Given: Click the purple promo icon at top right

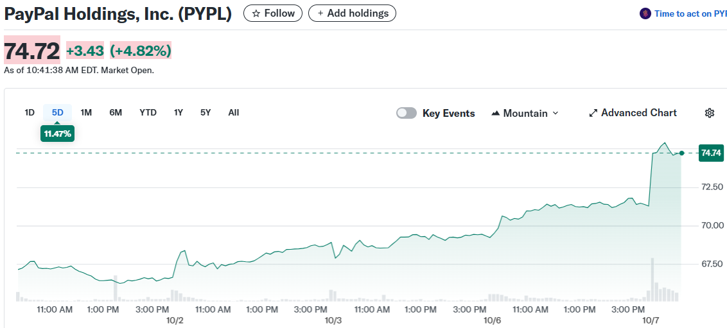Looking at the screenshot, I should 645,13.
